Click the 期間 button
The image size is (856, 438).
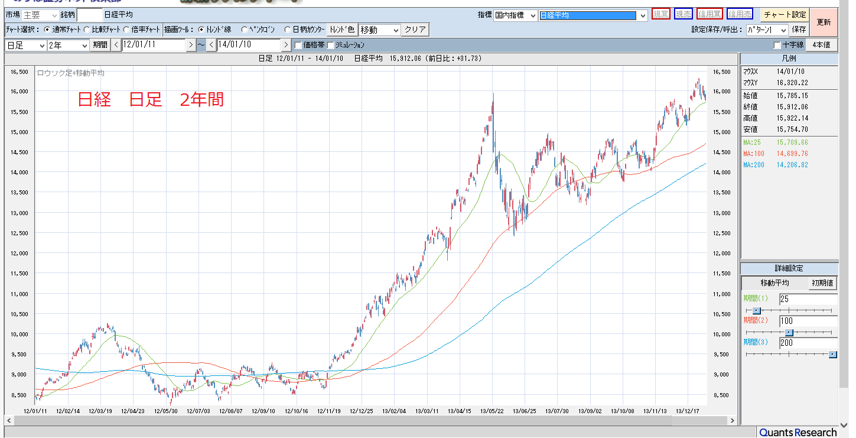(x=100, y=45)
